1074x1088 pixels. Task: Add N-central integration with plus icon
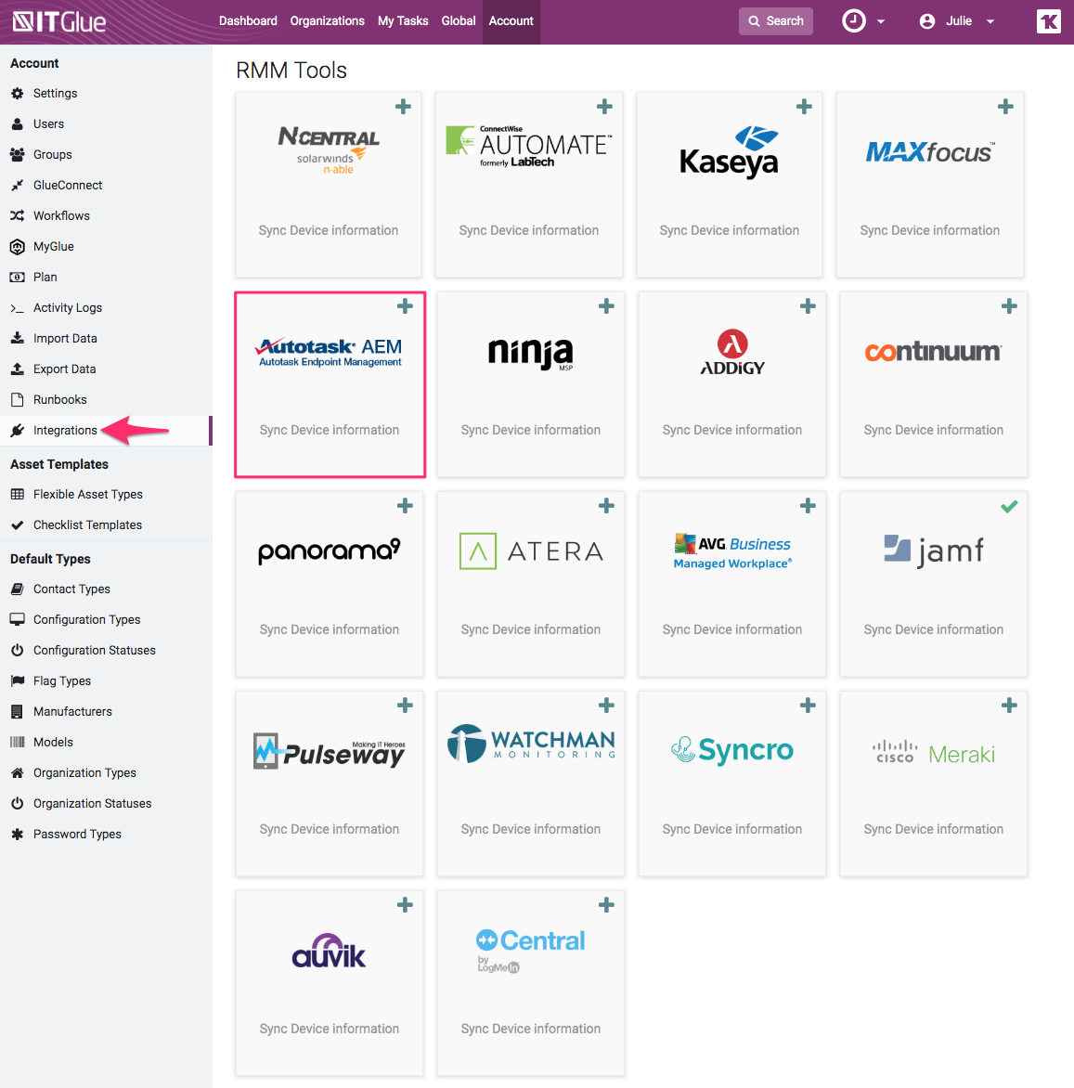[x=403, y=107]
